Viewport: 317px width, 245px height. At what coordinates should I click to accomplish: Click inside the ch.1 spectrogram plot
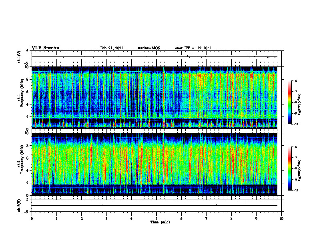click(x=154, y=98)
